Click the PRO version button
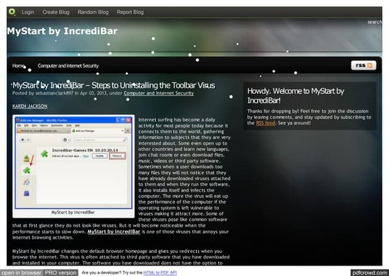This screenshot has height=276, width=389. tap(60, 273)
